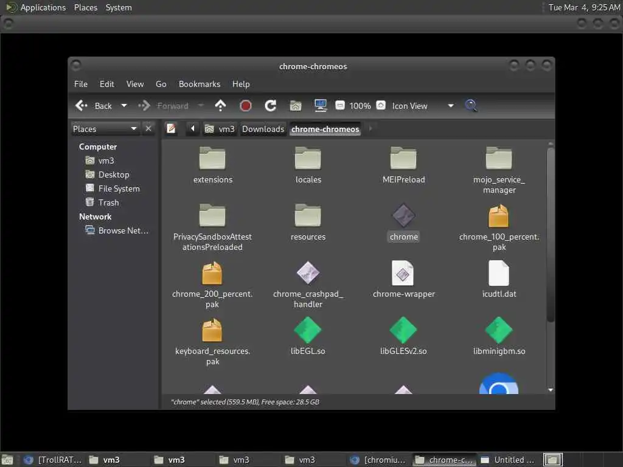Screen dimensions: 623x467
Task: Close the Places side pane
Action: 148,129
